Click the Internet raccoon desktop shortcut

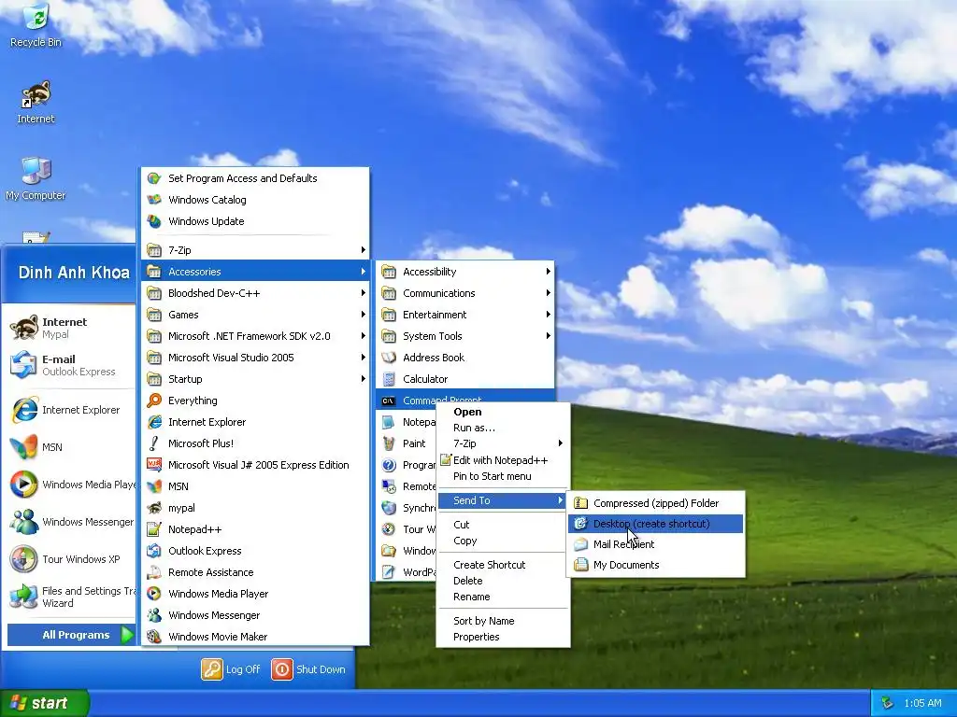36,103
